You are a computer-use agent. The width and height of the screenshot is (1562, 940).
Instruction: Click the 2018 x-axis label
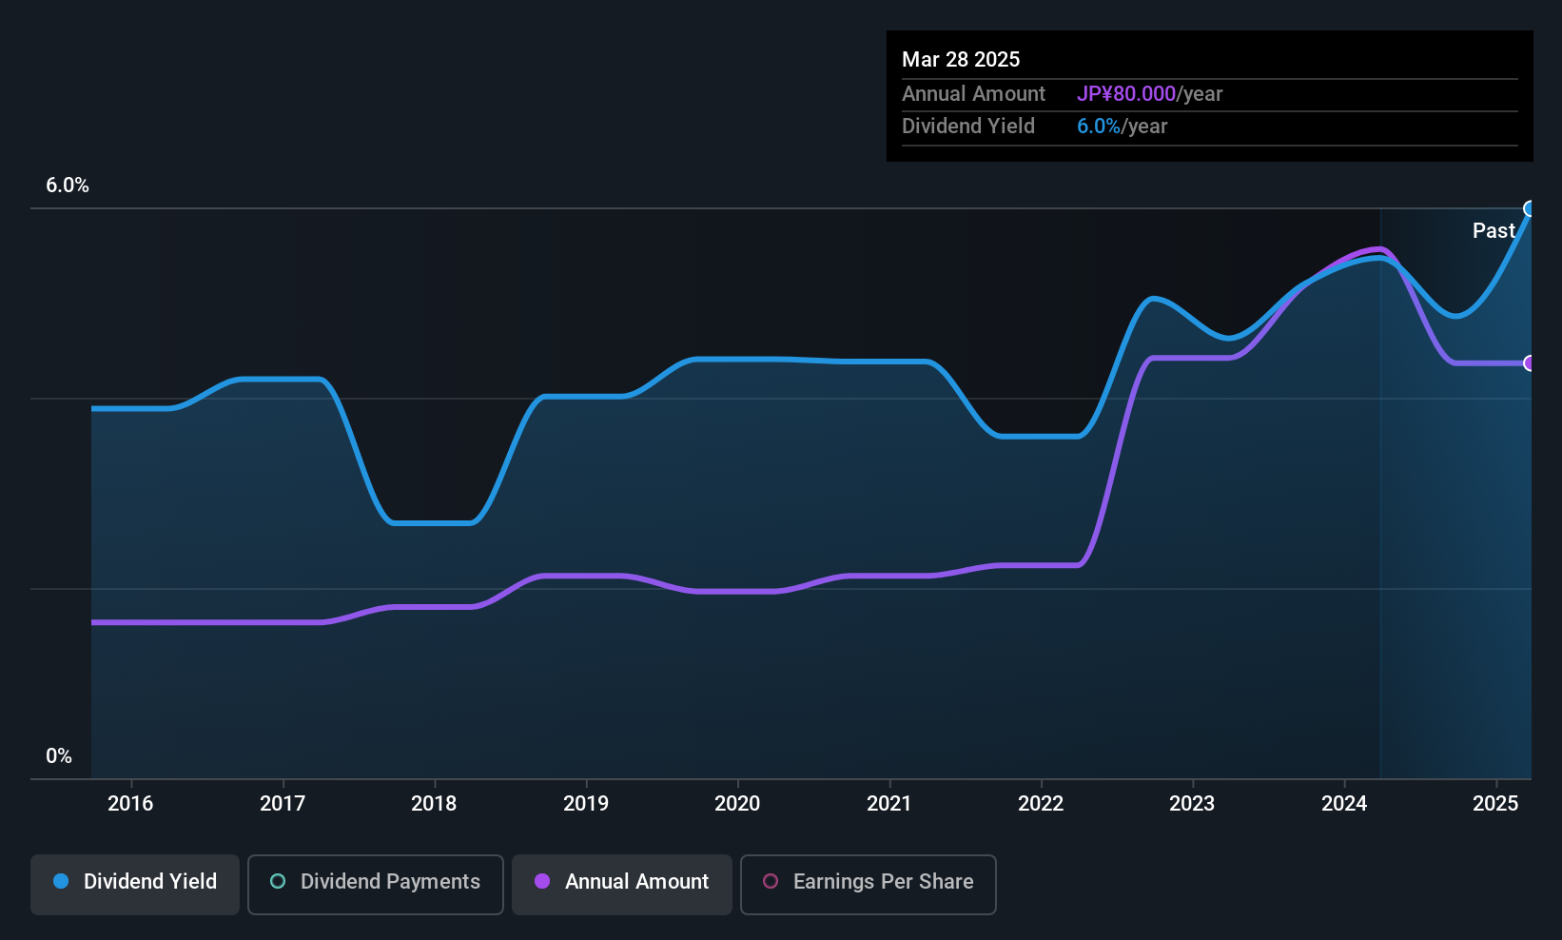(x=434, y=804)
